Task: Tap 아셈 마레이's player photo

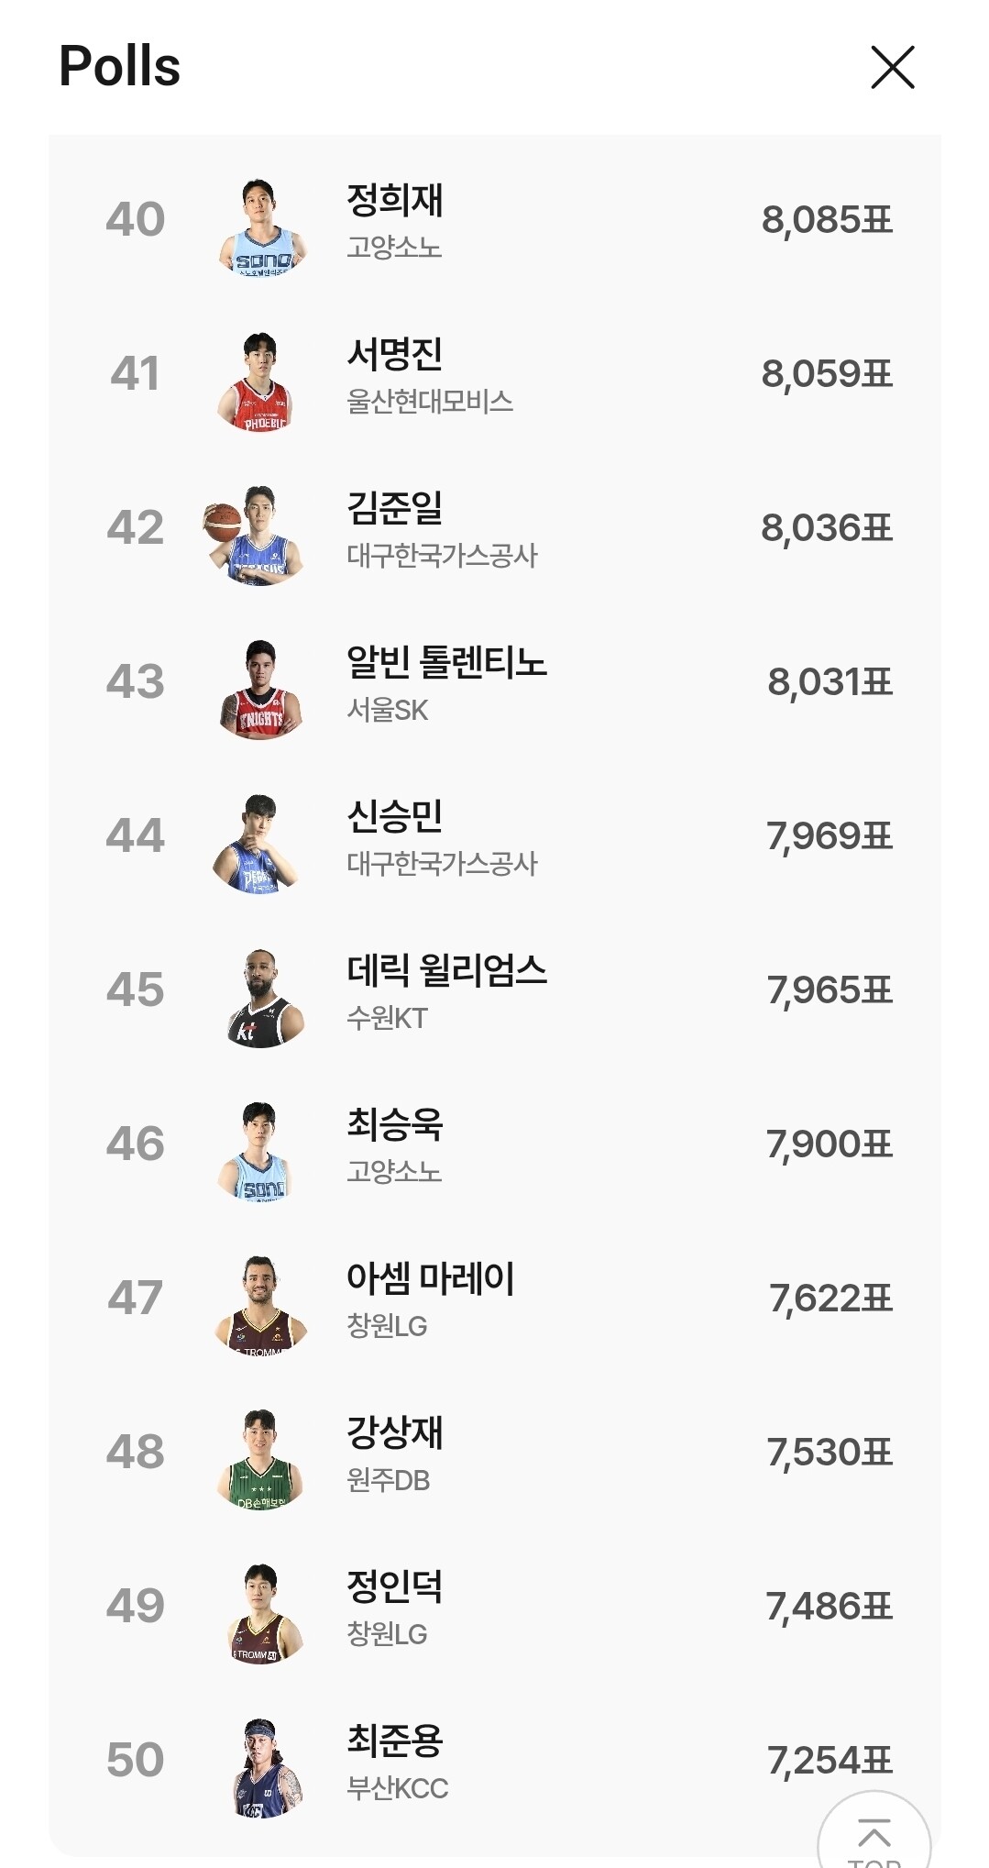Action: point(260,1306)
